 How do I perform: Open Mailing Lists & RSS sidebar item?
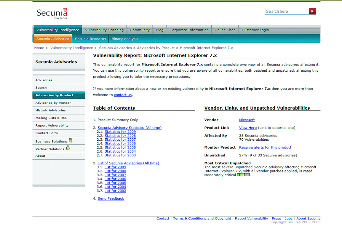[51, 118]
